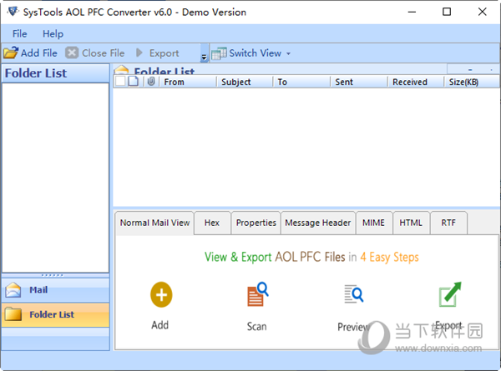Image resolution: width=501 pixels, height=371 pixels.
Task: Open the Help menu
Action: tap(53, 33)
